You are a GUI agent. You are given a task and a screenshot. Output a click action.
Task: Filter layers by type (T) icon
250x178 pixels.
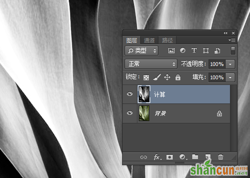pos(194,51)
